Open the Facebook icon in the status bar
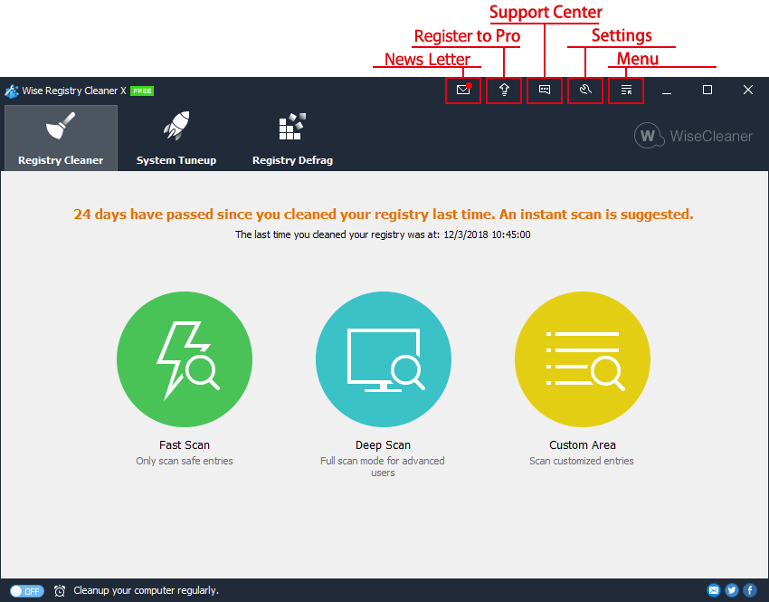This screenshot has width=769, height=602. pyautogui.click(x=750, y=590)
